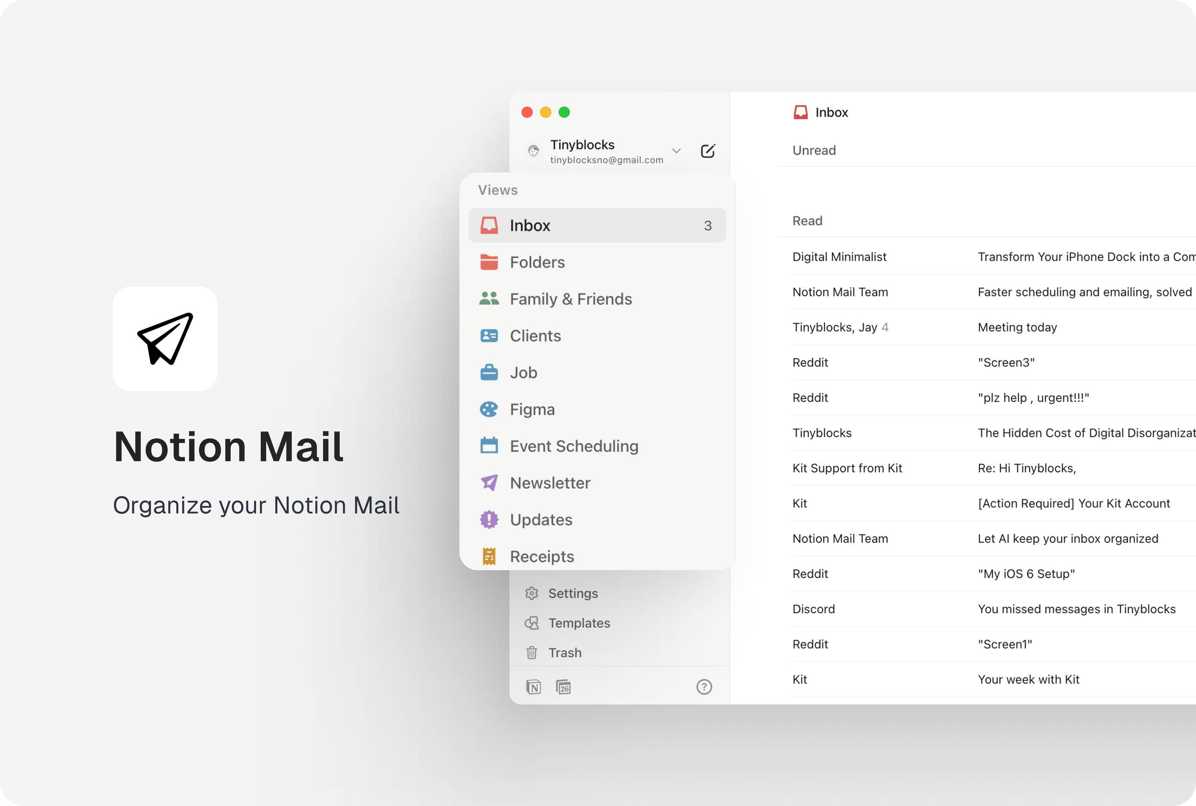The width and height of the screenshot is (1196, 806).
Task: Open the Family & Friends view
Action: (x=597, y=299)
